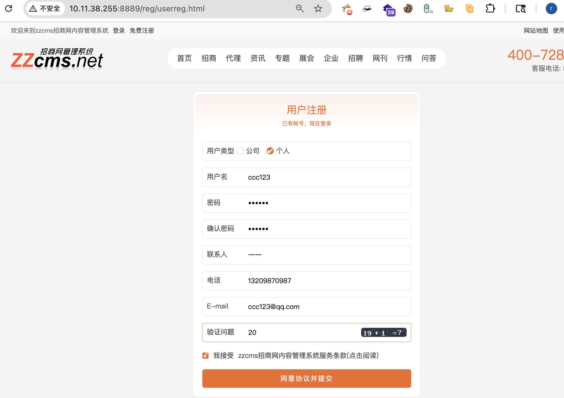This screenshot has height=398, width=564.
Task: Open the zoom magnifier in the address bar
Action: click(299, 9)
